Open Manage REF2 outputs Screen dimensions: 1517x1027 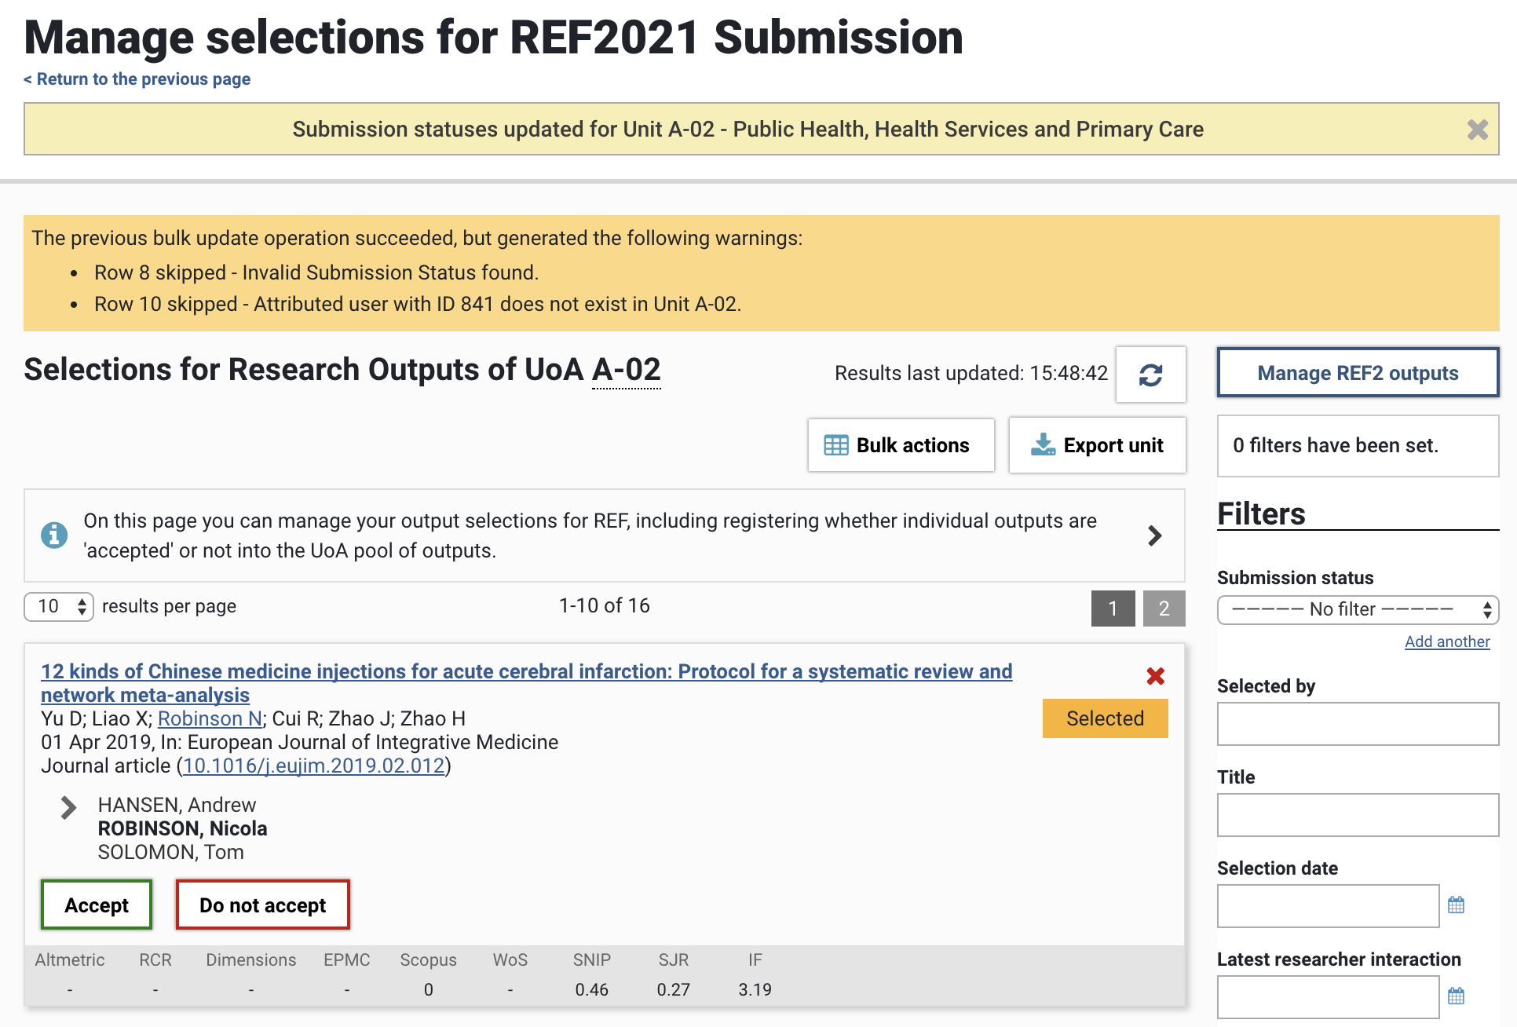[x=1357, y=373]
